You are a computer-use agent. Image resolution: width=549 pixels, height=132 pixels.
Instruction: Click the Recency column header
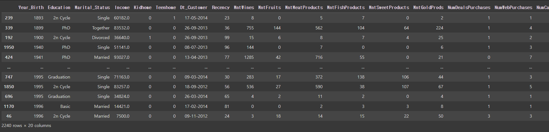(221, 8)
